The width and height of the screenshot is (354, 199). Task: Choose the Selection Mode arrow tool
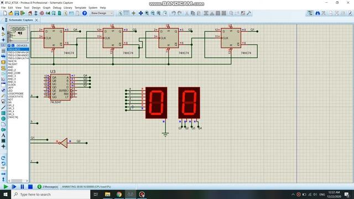tap(3, 29)
